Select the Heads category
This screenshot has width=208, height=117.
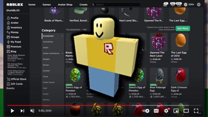[x=45, y=94]
